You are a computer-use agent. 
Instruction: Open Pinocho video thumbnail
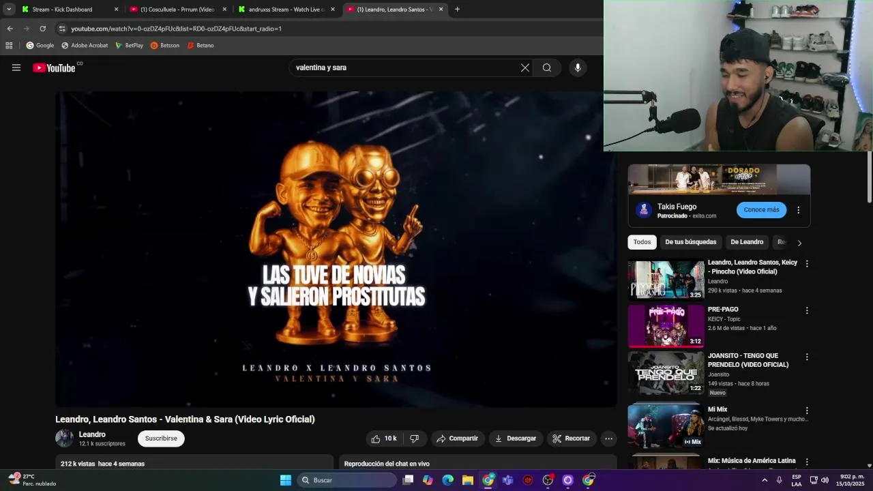tap(666, 280)
